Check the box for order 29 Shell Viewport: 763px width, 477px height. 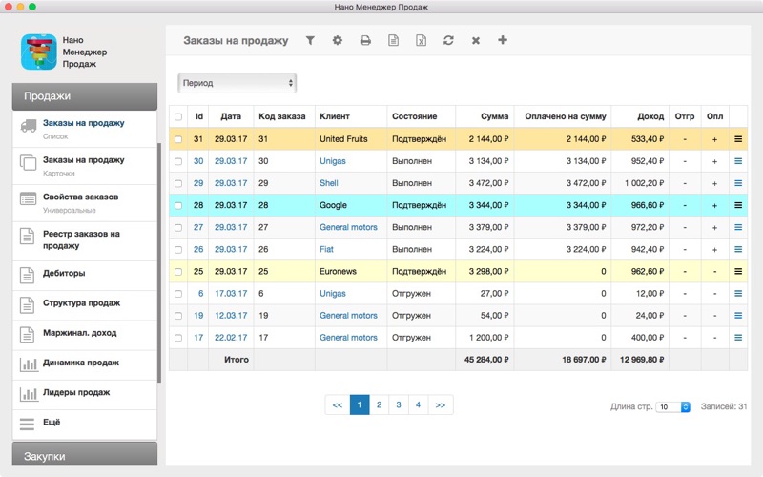pyautogui.click(x=178, y=183)
